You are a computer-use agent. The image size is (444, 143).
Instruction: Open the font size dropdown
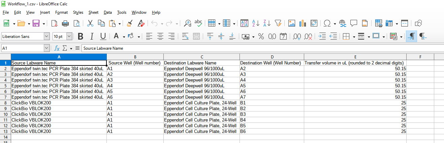(x=69, y=36)
